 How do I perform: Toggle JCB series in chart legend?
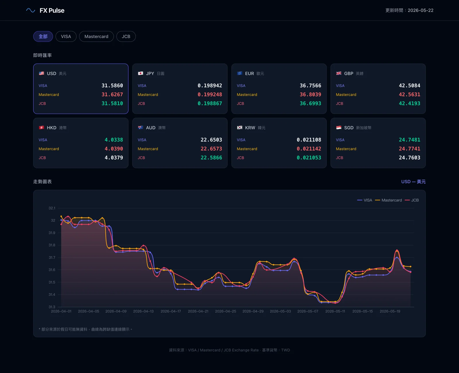412,200
